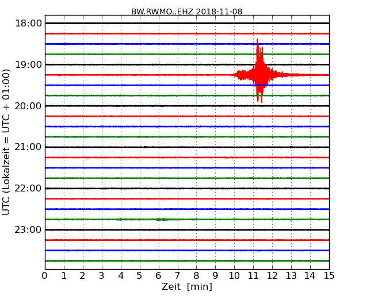The height and width of the screenshot is (299, 374).
Task: Click the x-axis tick label 0
Action: click(45, 275)
